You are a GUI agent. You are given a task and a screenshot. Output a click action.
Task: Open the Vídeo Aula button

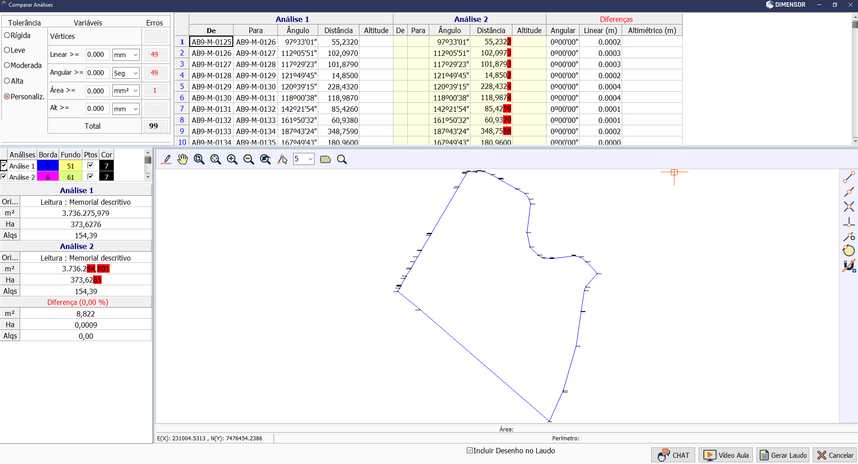point(726,455)
